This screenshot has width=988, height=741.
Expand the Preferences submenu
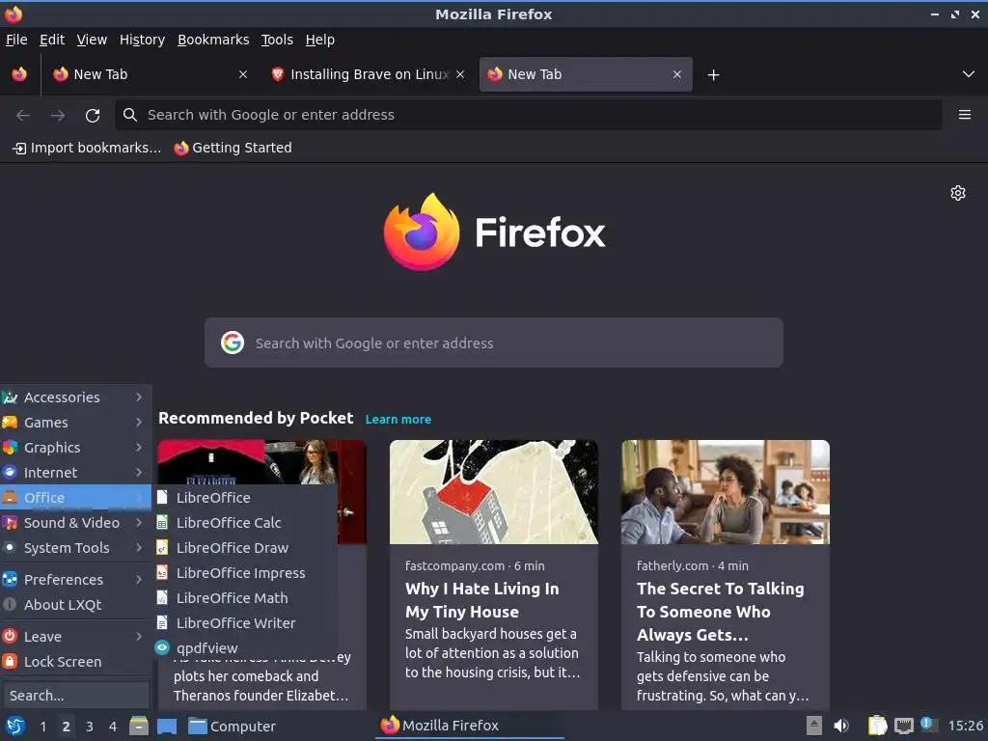(75, 580)
